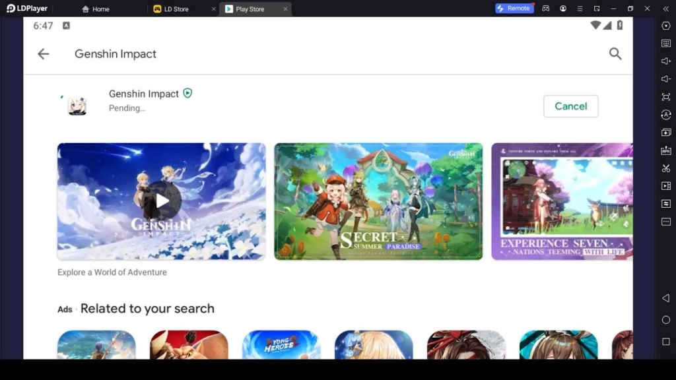Click the Remote button

pos(514,8)
